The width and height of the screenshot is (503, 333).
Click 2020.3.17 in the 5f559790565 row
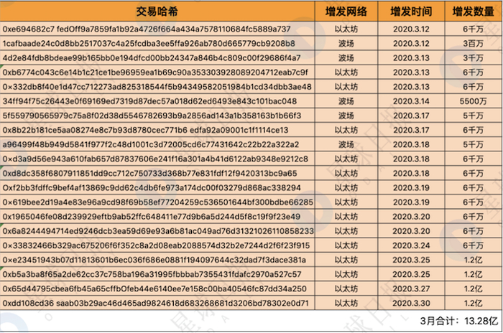coord(411,116)
